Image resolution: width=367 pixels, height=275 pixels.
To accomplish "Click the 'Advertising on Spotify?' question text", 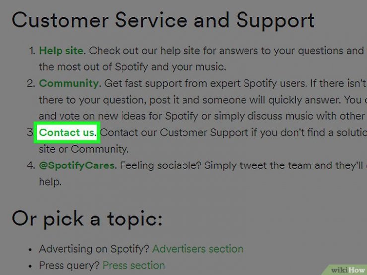I will [x=94, y=249].
